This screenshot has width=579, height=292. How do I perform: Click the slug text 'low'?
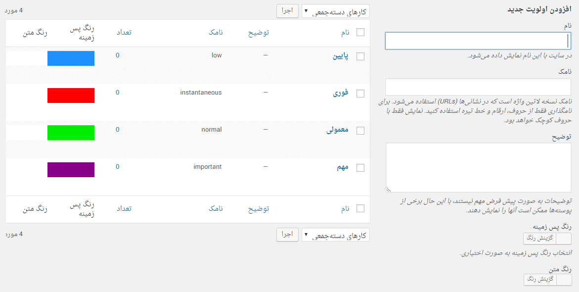tap(217, 55)
